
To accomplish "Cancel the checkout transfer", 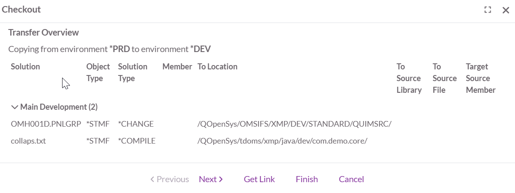I will (351, 179).
